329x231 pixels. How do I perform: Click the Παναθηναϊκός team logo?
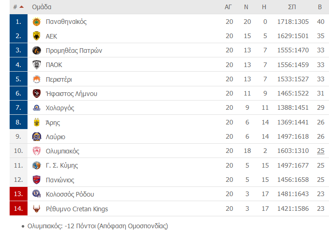click(x=37, y=22)
